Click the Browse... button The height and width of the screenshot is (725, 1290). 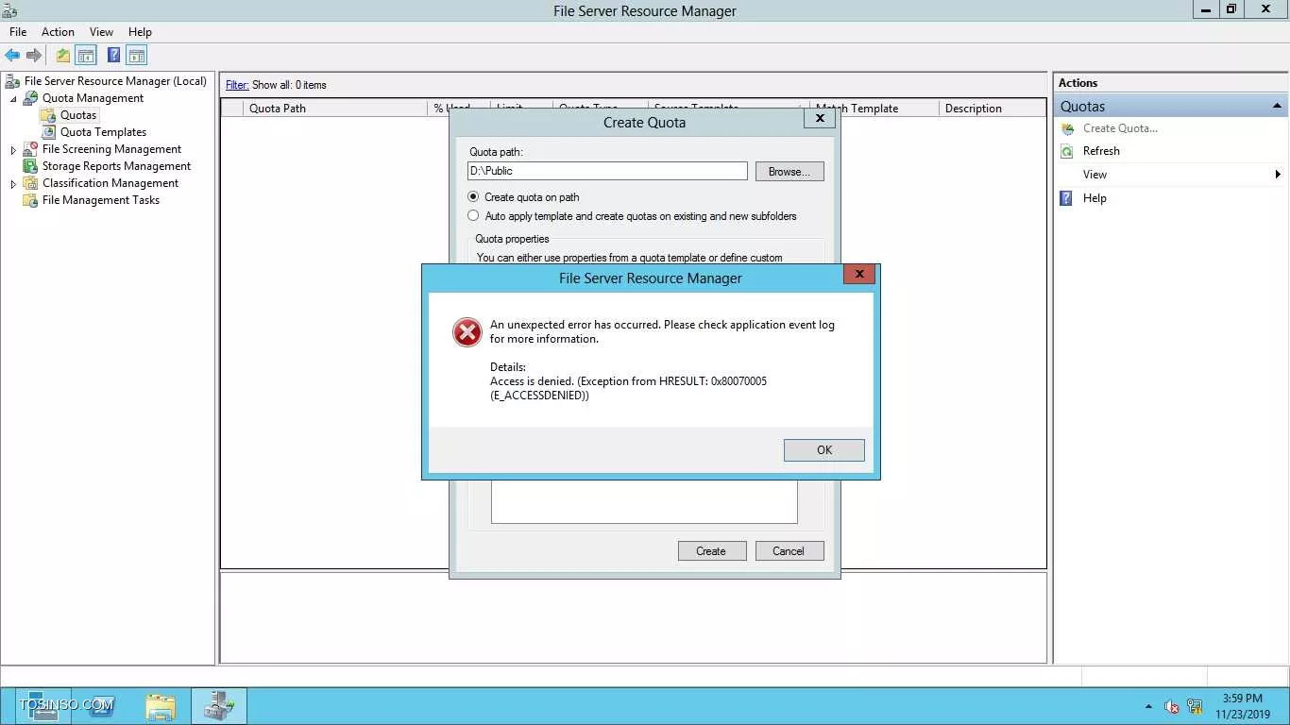click(789, 172)
